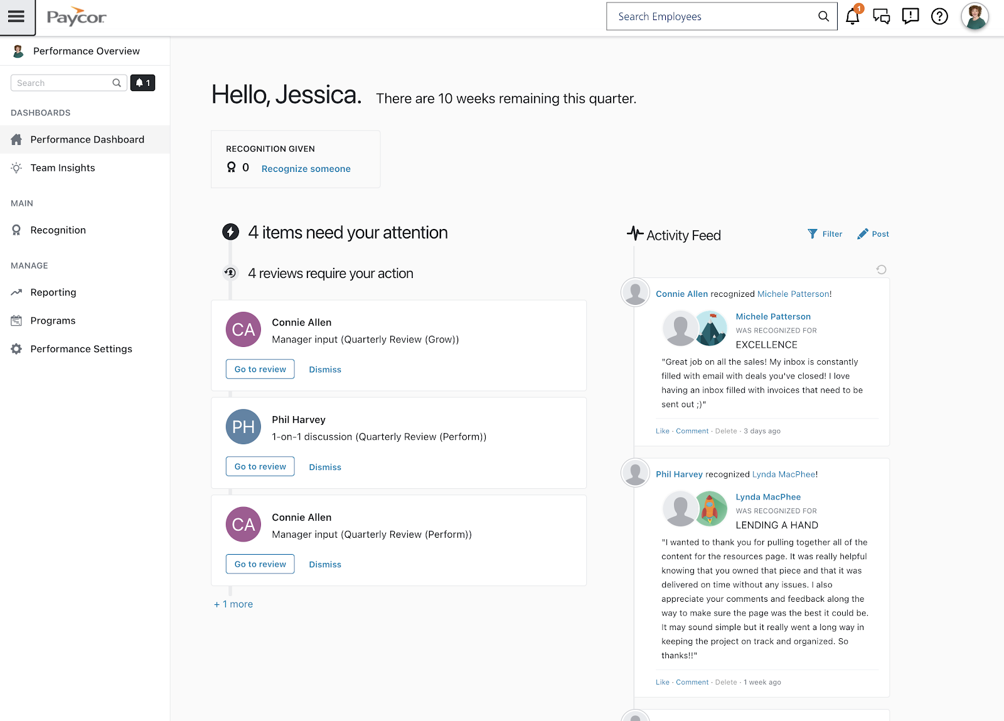Open Michele Patterson name above EXCELLENCE
1004x721 pixels.
[773, 317]
